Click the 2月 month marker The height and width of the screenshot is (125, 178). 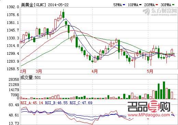coord(23,72)
